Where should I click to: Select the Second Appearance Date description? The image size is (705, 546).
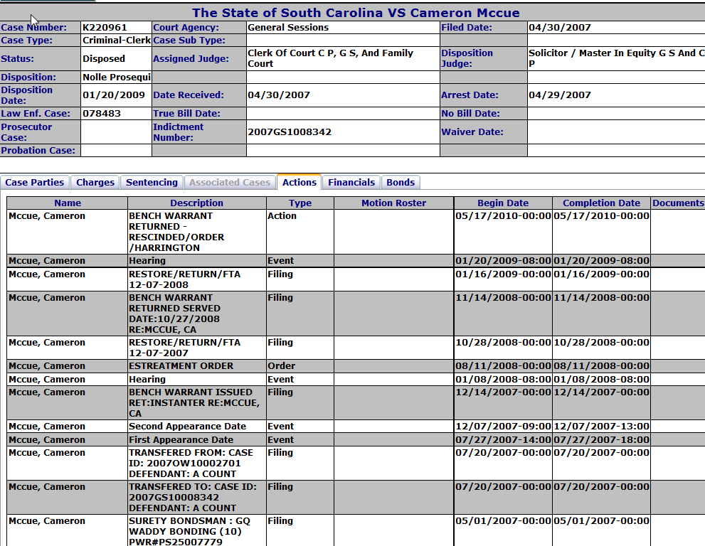[188, 426]
